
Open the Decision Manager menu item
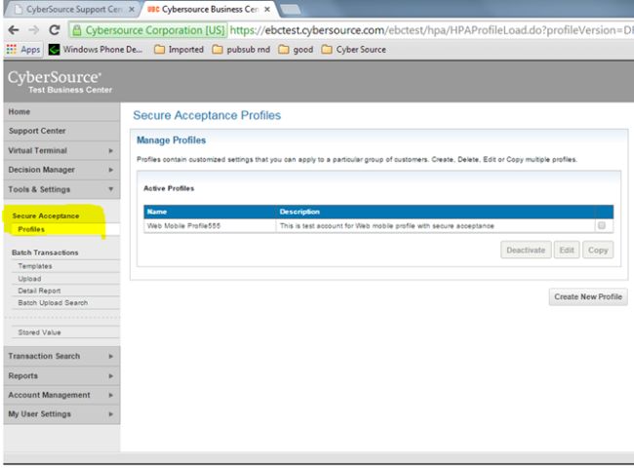tap(61, 170)
